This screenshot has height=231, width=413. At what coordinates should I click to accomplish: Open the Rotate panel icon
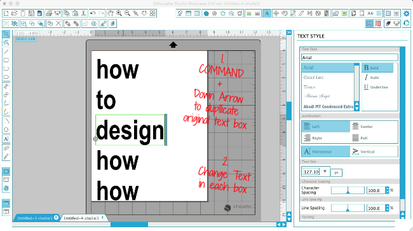pos(285,13)
